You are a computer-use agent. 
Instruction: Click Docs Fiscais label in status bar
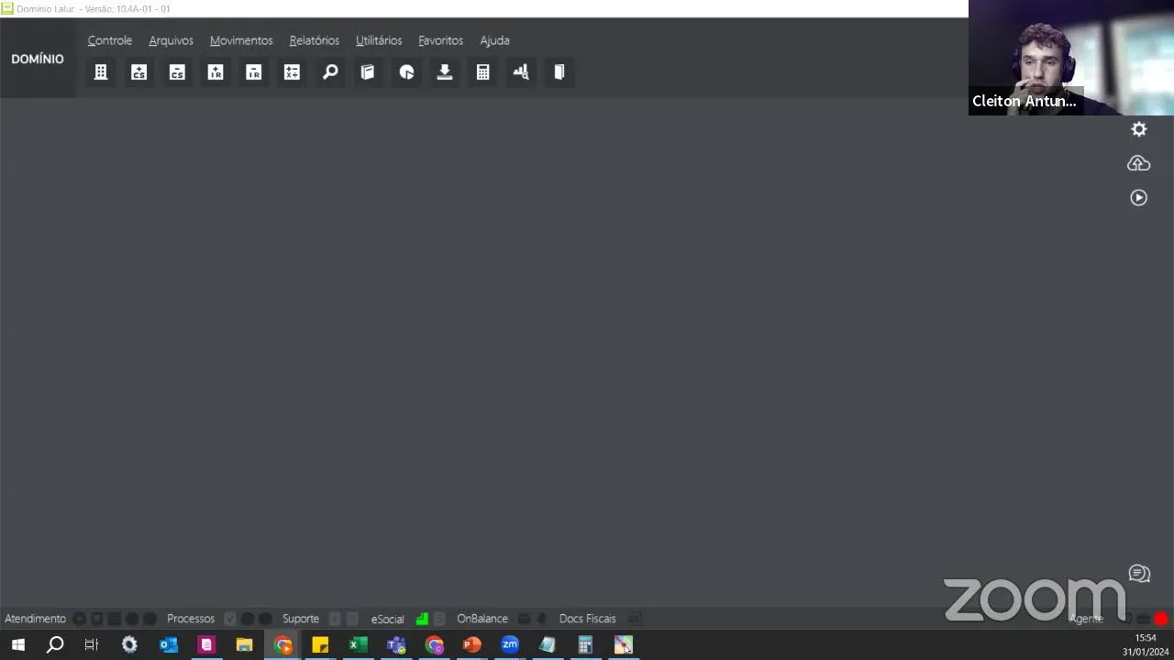(x=587, y=619)
